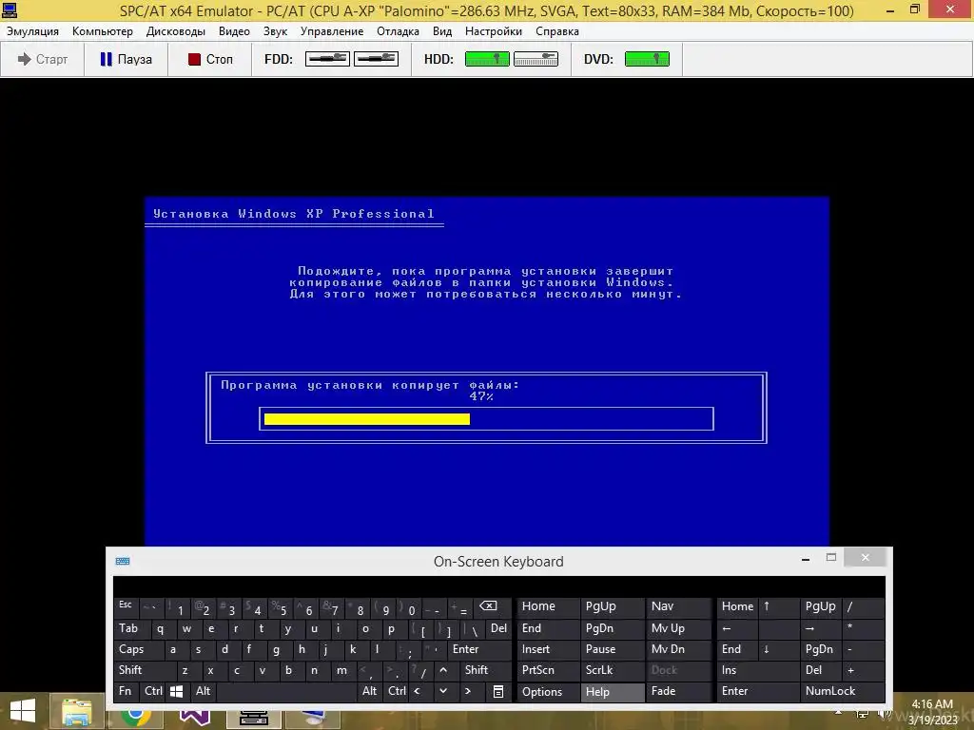The image size is (974, 730).
Task: Toggle the left Ctrl key
Action: coord(153,691)
